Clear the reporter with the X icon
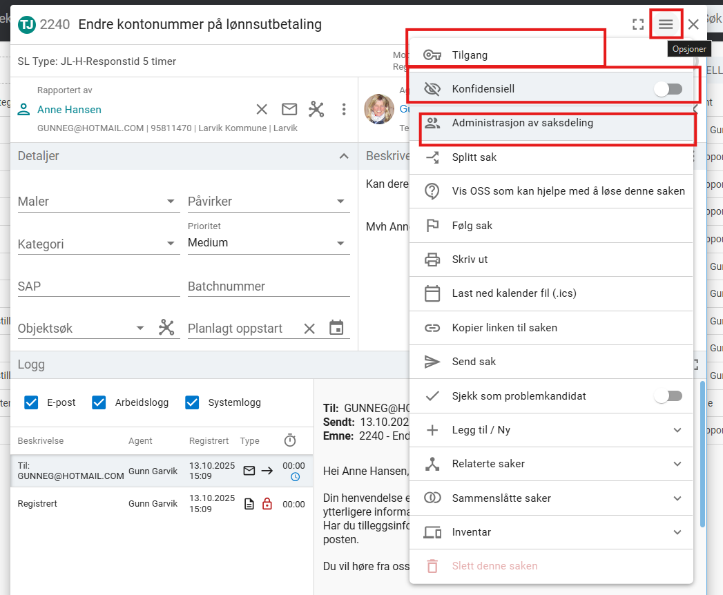Screen dimensions: 723x595 (262, 109)
